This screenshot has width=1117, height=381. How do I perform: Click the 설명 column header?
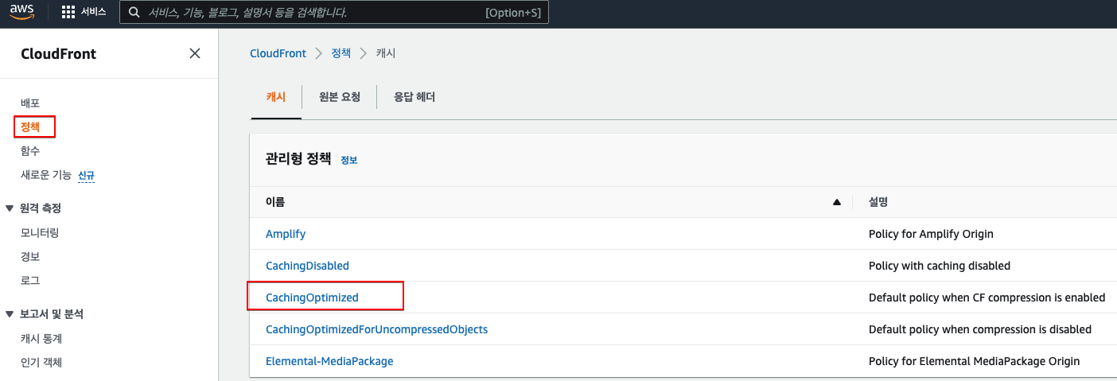pyautogui.click(x=878, y=202)
